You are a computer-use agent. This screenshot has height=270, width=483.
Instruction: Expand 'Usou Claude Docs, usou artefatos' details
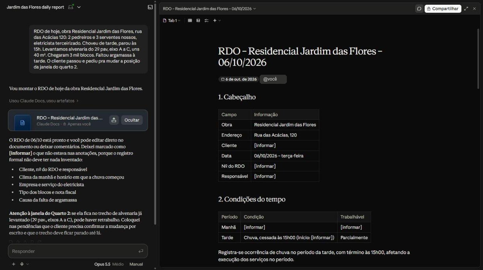[x=44, y=101]
